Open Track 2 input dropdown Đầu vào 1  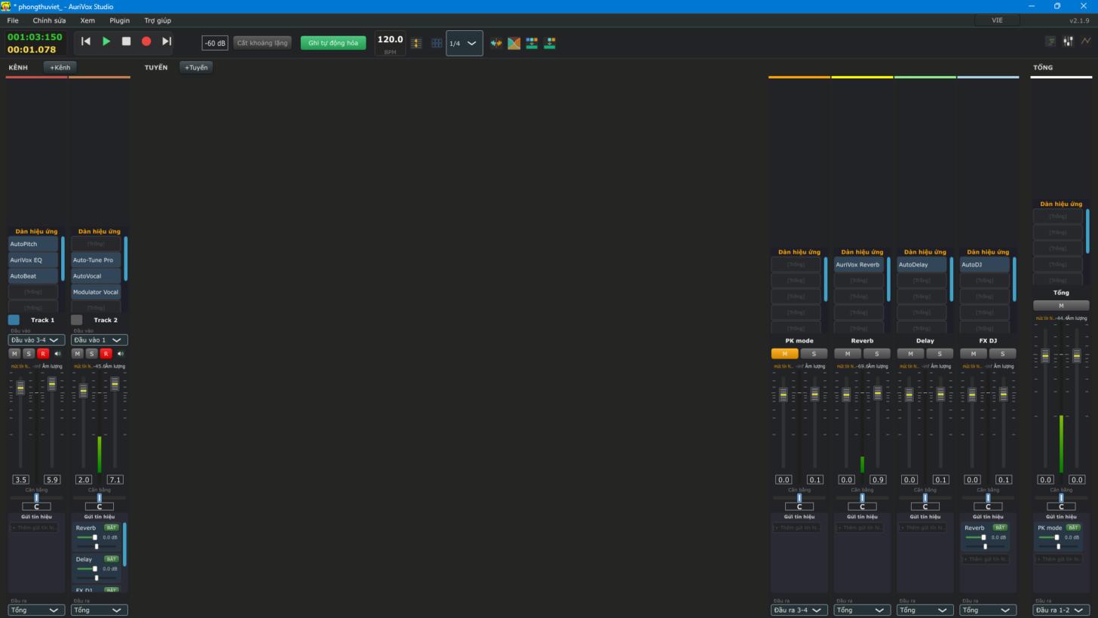pos(99,340)
